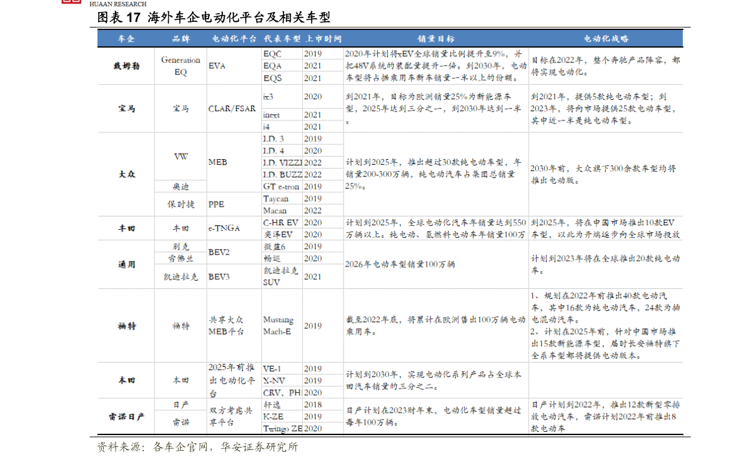This screenshot has height=465, width=744.
Task: Click the 大众 automaker cell
Action: click(126, 174)
